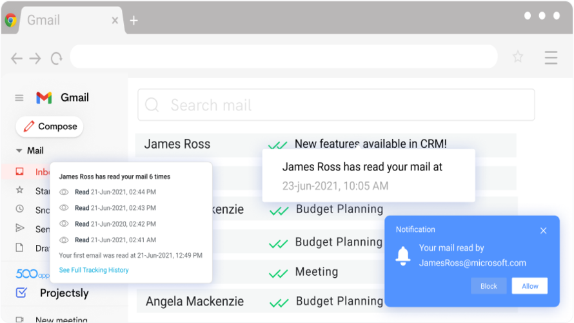574x323 pixels.
Task: Click the Block button in notification
Action: tap(489, 286)
